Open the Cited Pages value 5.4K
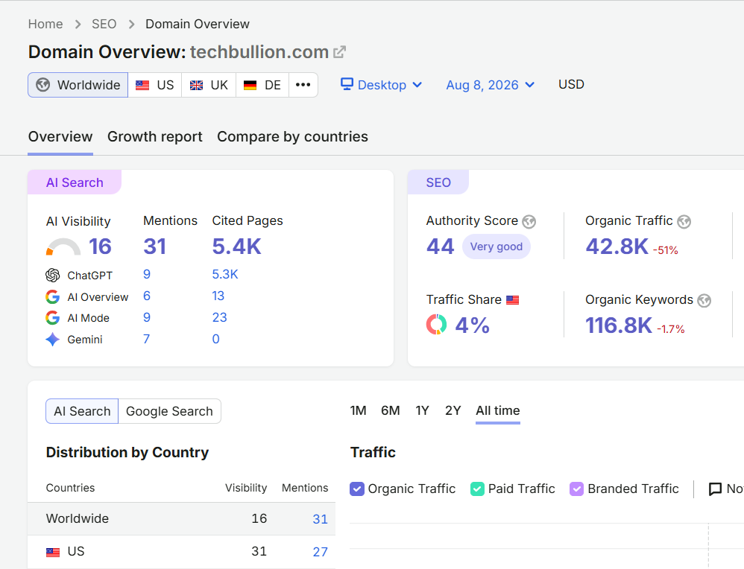744x569 pixels. pyautogui.click(x=237, y=247)
